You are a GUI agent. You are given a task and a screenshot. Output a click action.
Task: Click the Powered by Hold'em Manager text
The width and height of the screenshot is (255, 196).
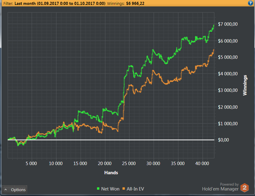click(x=220, y=187)
